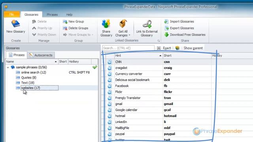Switch to the Phrases ribbon tab
Screen dimensions: 253x142
pyautogui.click(x=52, y=15)
